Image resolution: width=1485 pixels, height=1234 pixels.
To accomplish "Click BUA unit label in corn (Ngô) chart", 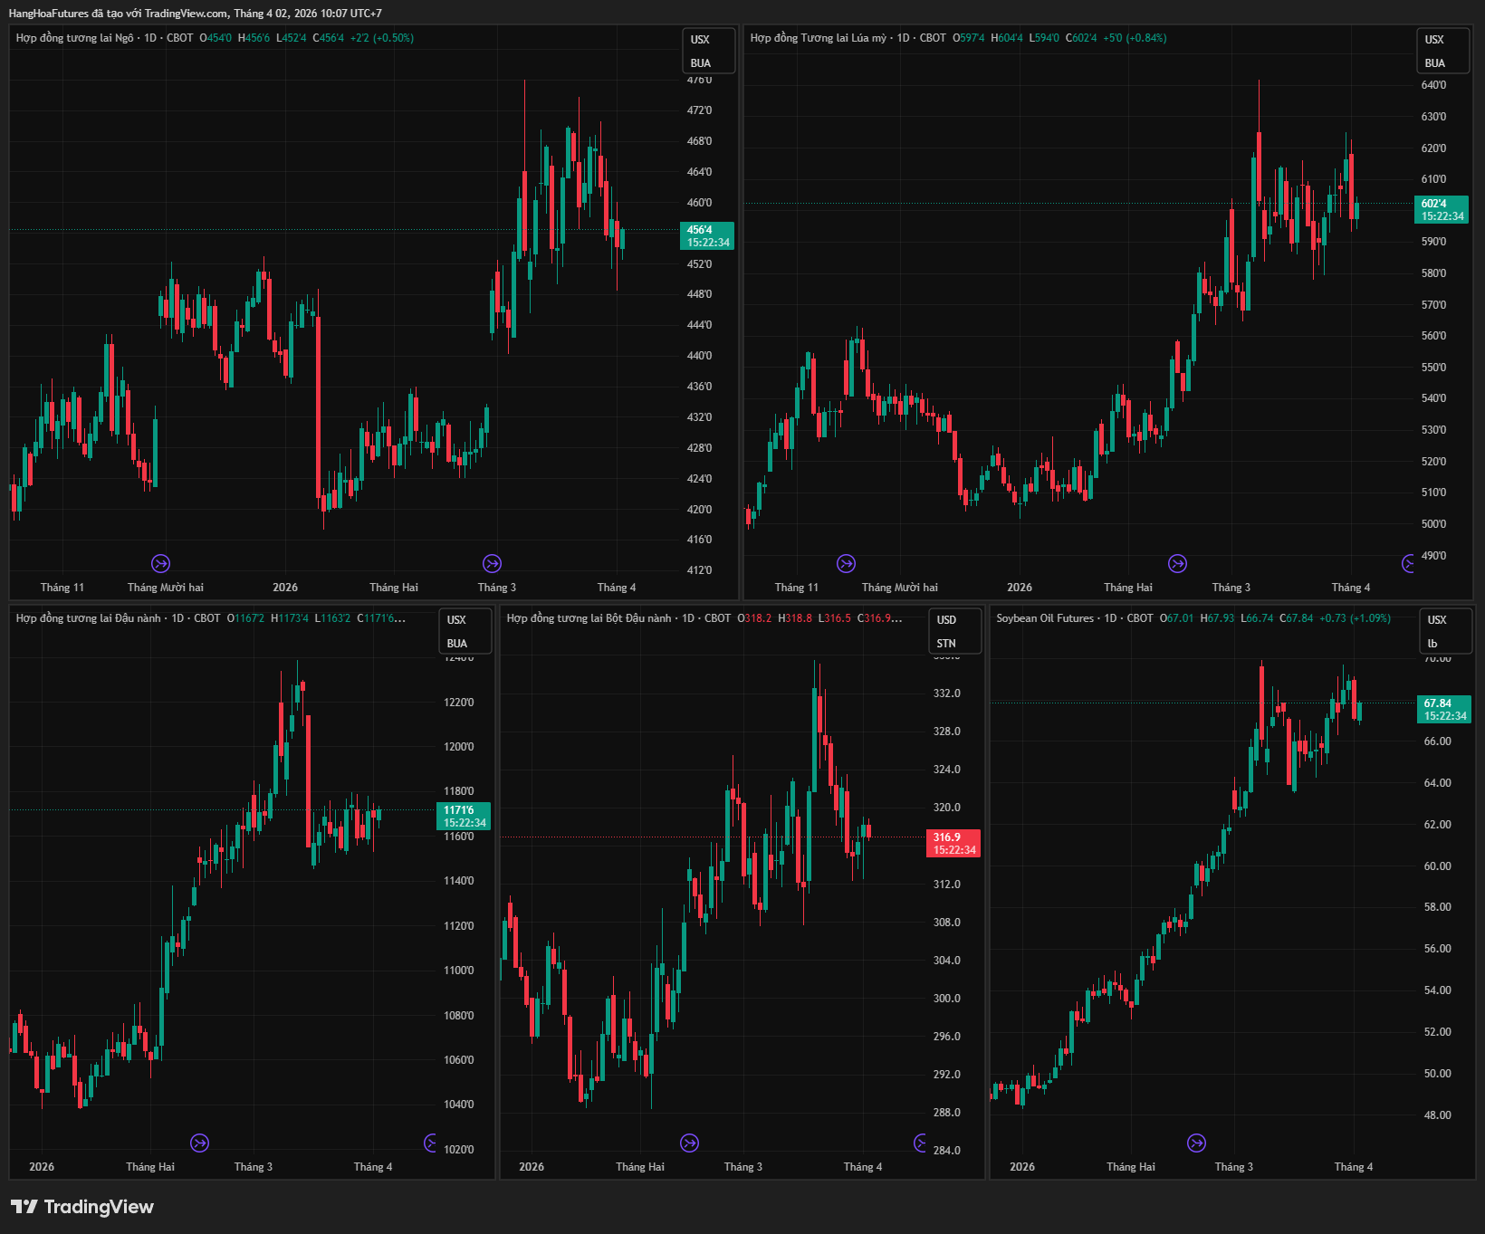I will pos(700,63).
